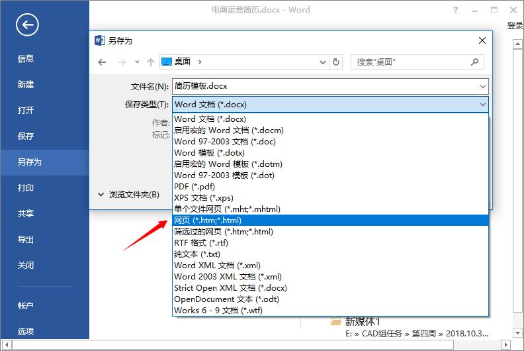The width and height of the screenshot is (524, 351).
Task: Select Word 97-2003 模板 (*.dot)
Action: click(x=331, y=175)
